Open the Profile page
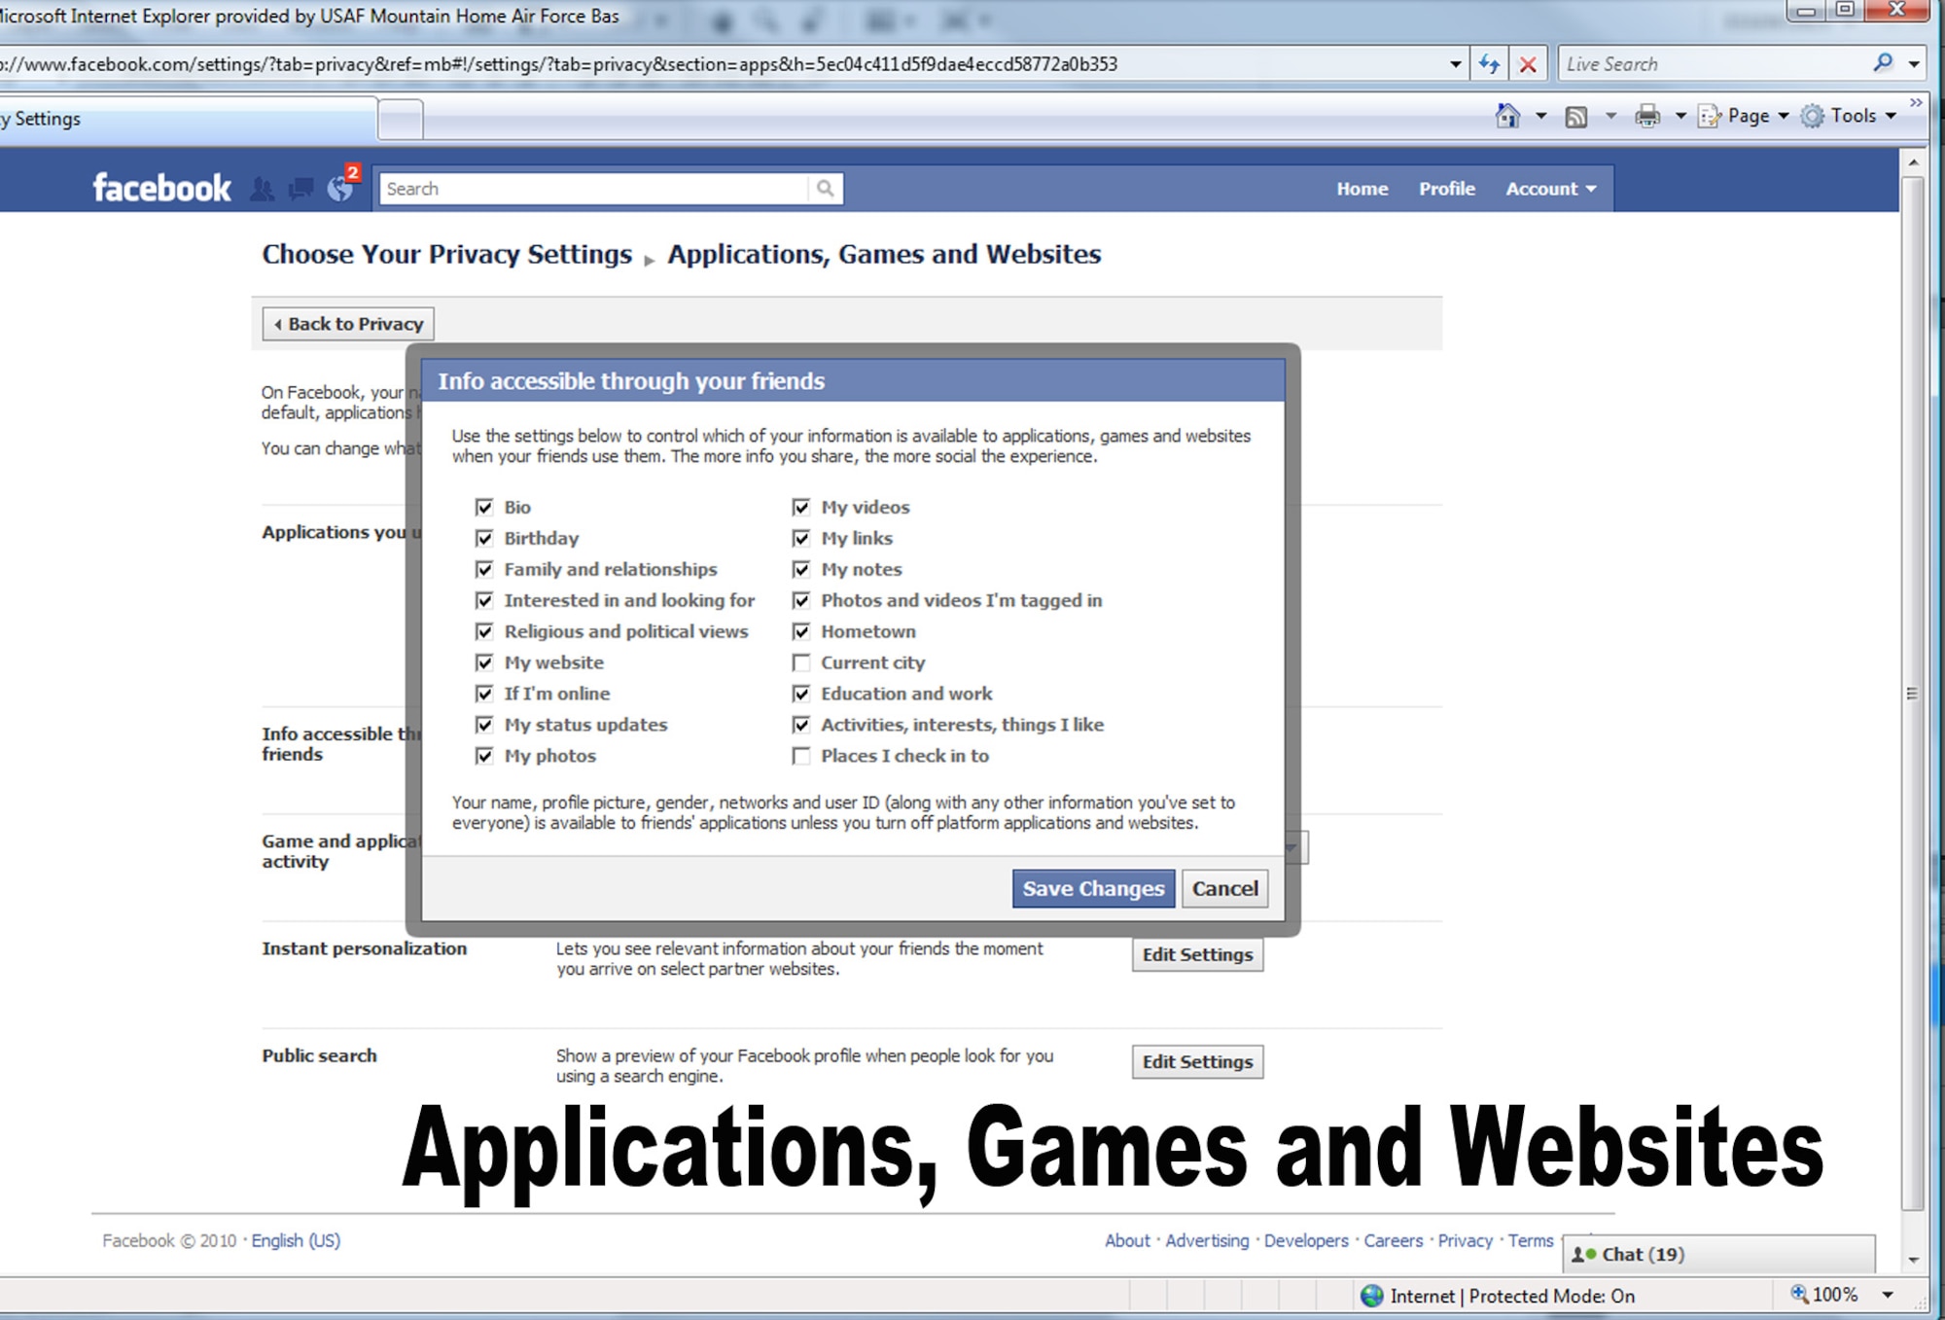 point(1446,189)
